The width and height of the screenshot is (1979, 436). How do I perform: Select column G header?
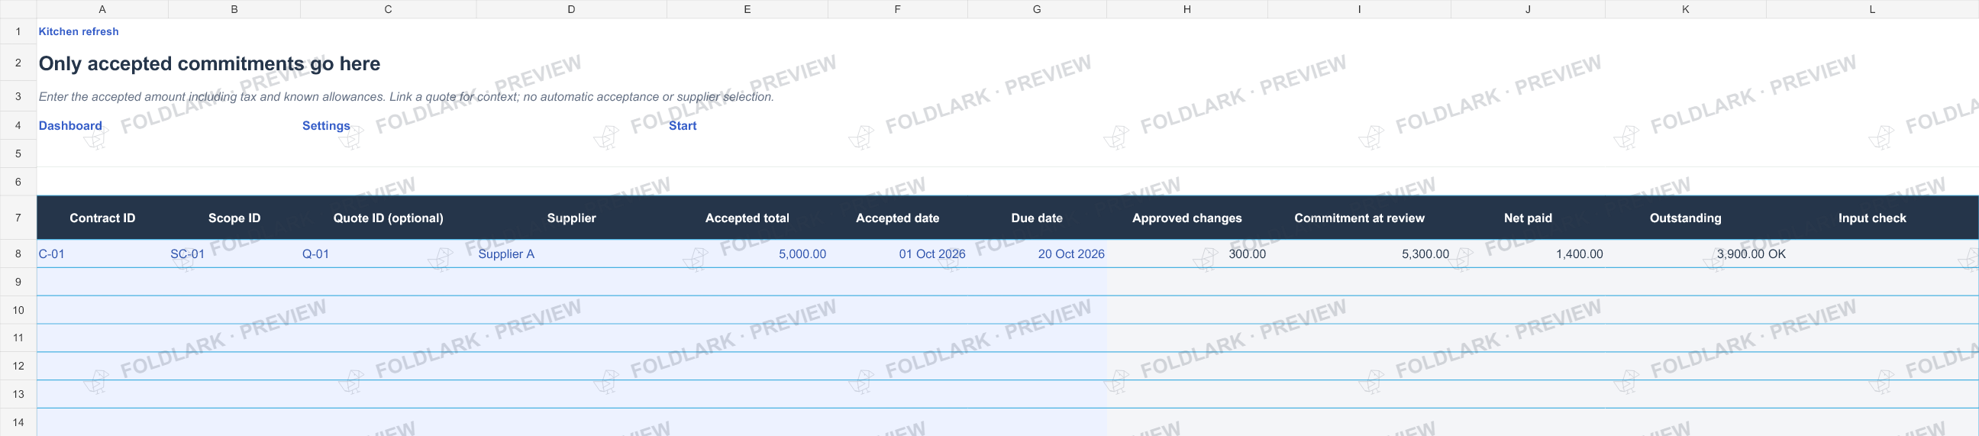(x=1037, y=9)
